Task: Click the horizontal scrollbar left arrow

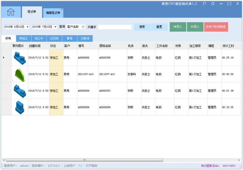Action: (x=4, y=160)
